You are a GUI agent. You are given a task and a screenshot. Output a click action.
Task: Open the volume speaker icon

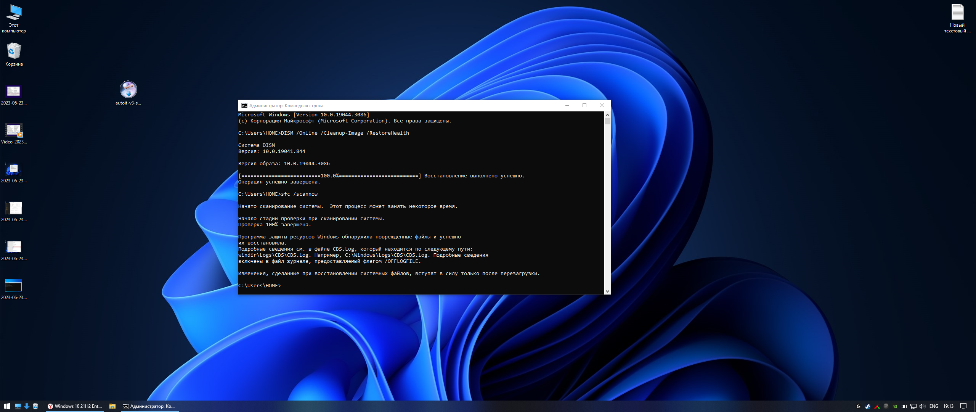pos(922,406)
